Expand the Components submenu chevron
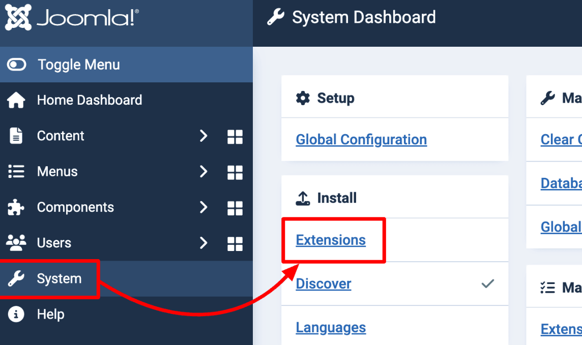Image resolution: width=582 pixels, height=345 pixels. click(203, 207)
